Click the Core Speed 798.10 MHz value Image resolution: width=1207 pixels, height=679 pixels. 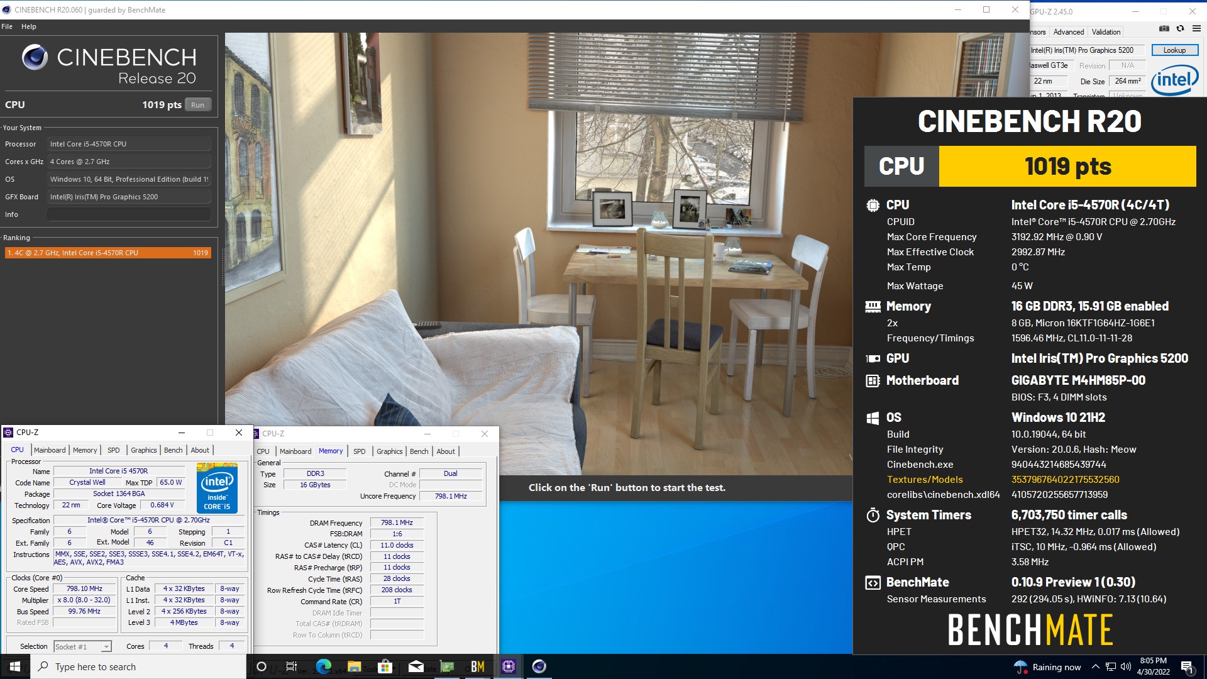tap(84, 589)
